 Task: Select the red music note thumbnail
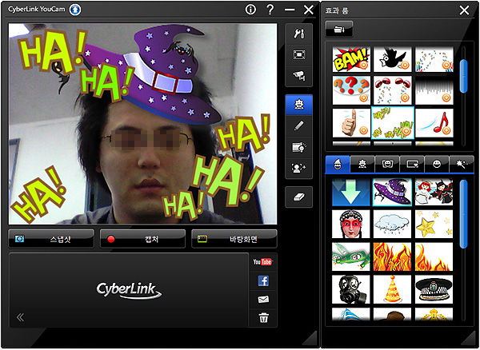(x=434, y=123)
